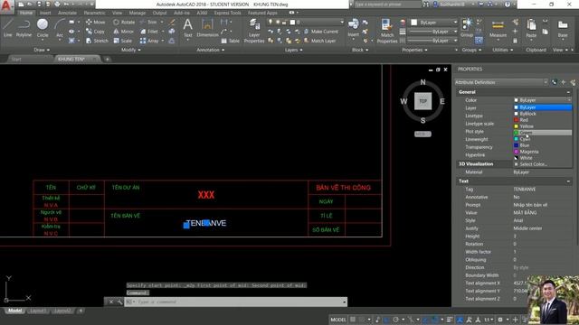Choose Yellow in the color list
The width and height of the screenshot is (579, 325).
click(543, 126)
